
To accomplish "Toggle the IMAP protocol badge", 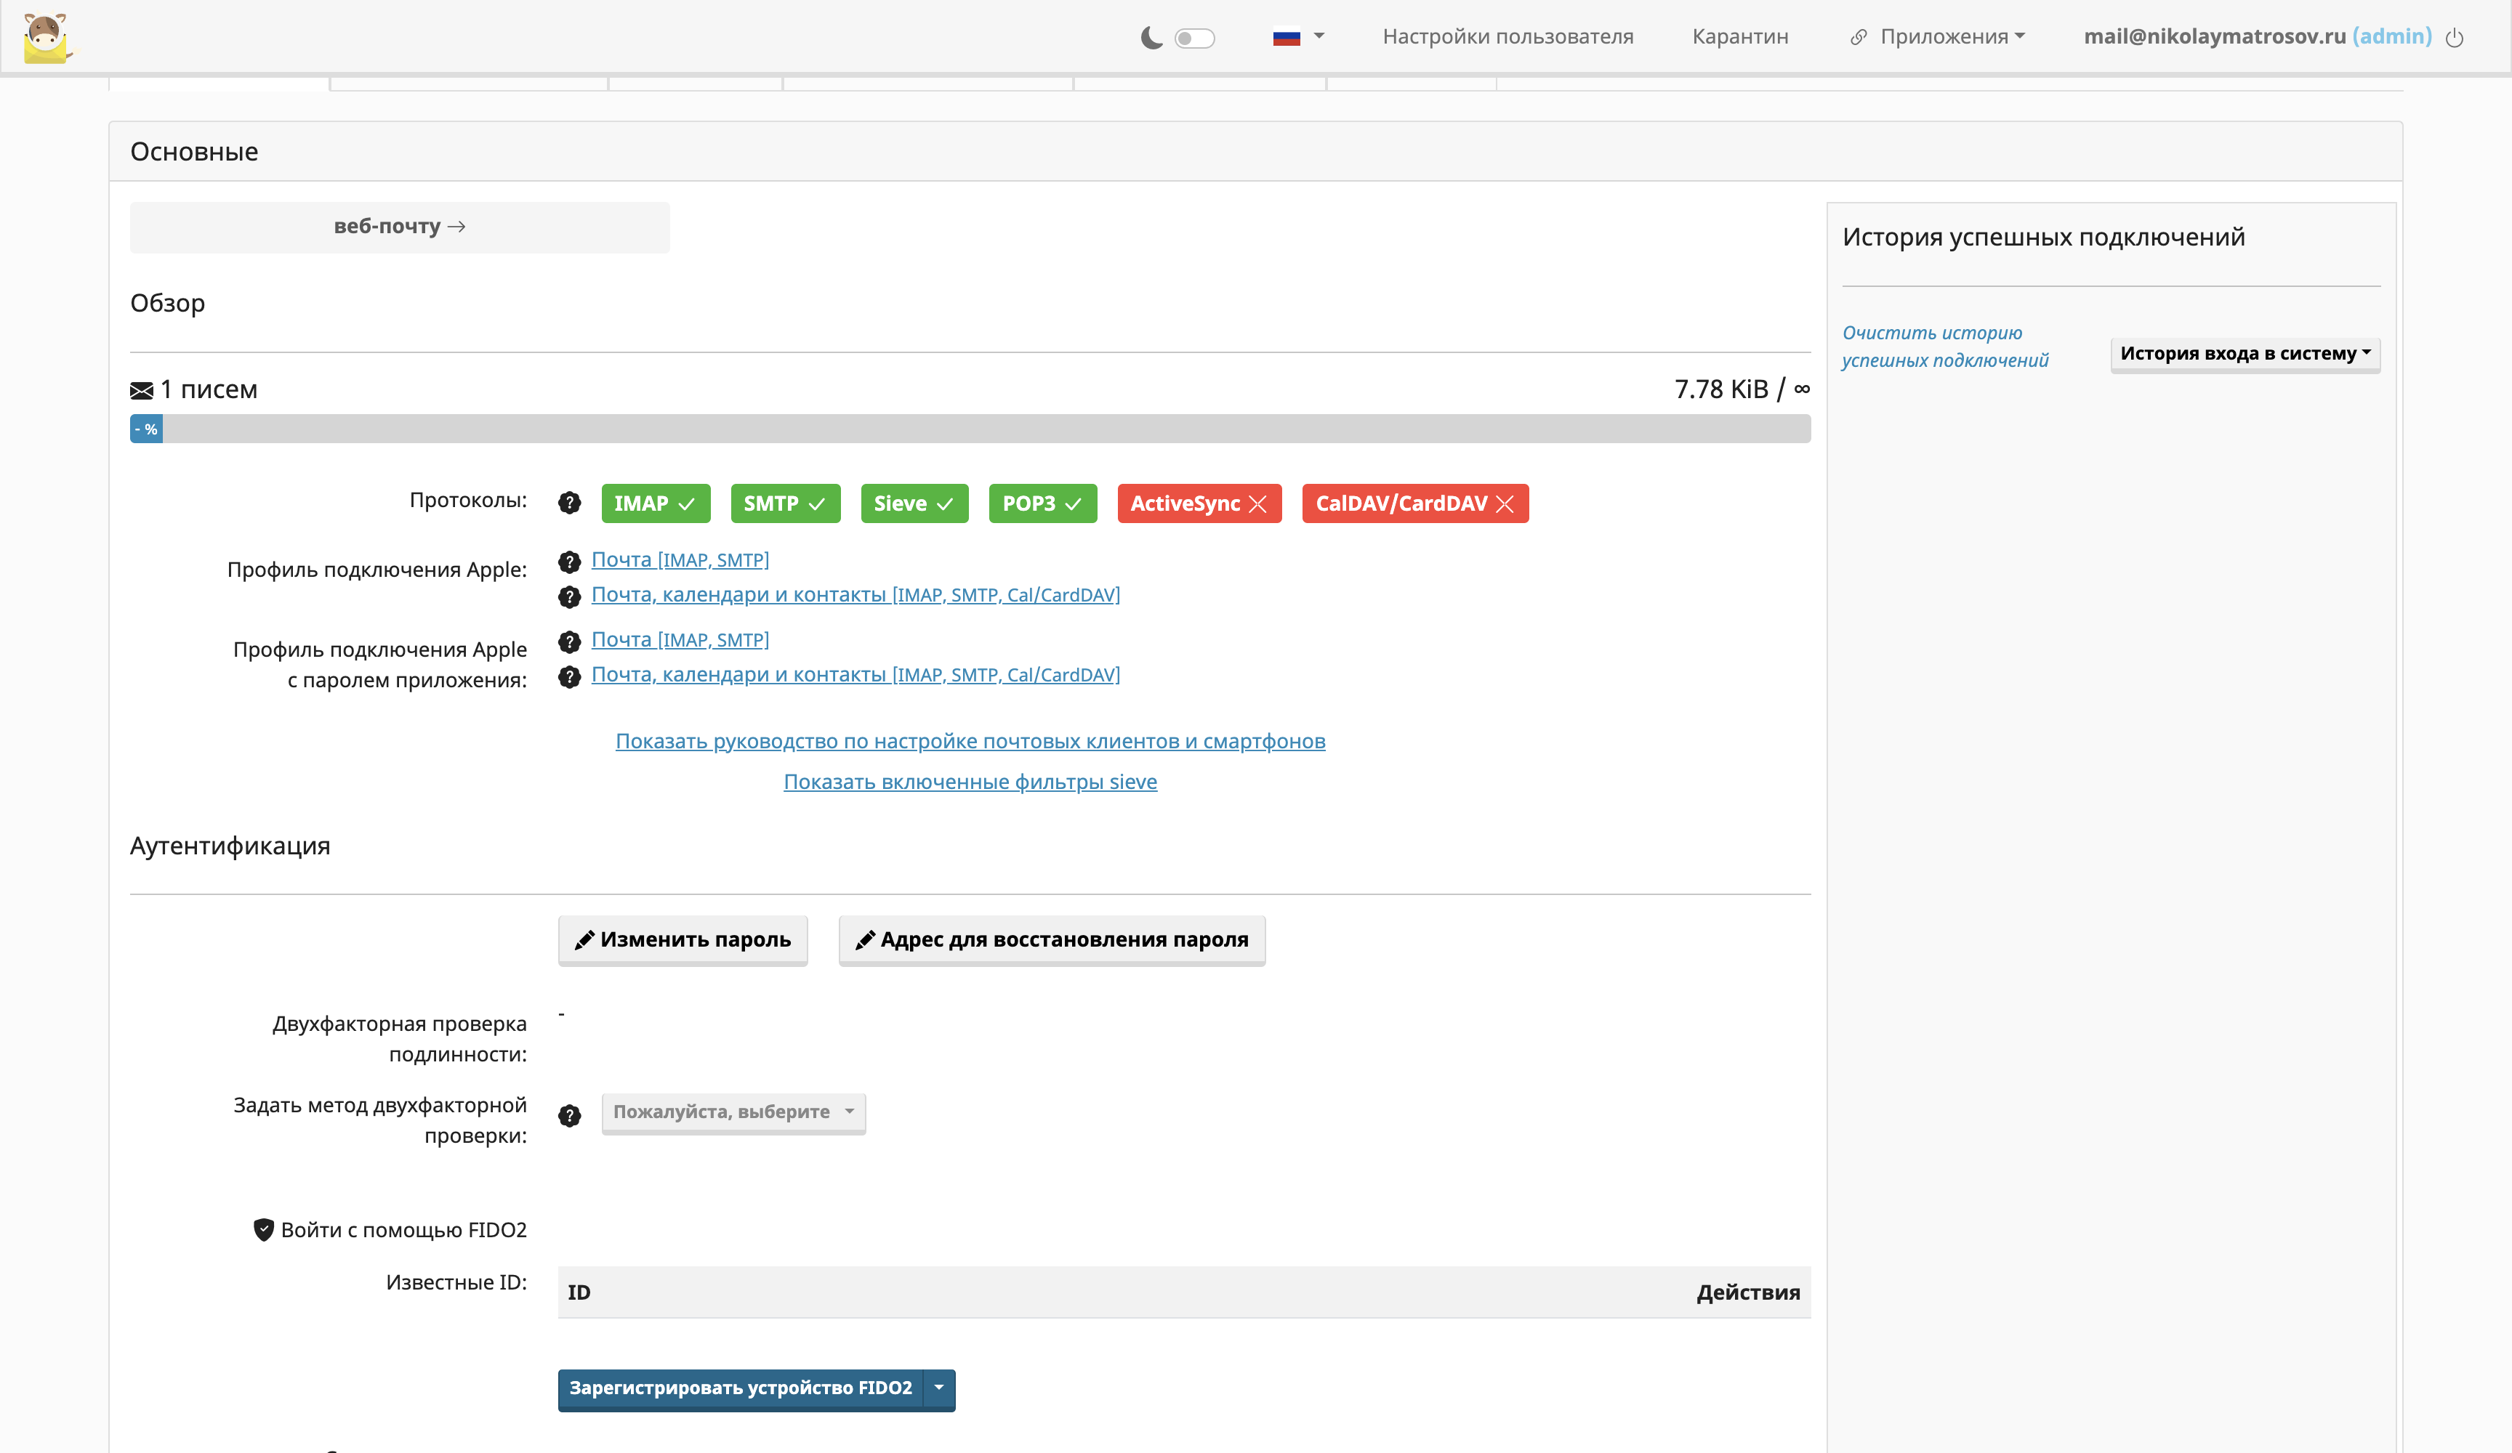I will pos(655,503).
